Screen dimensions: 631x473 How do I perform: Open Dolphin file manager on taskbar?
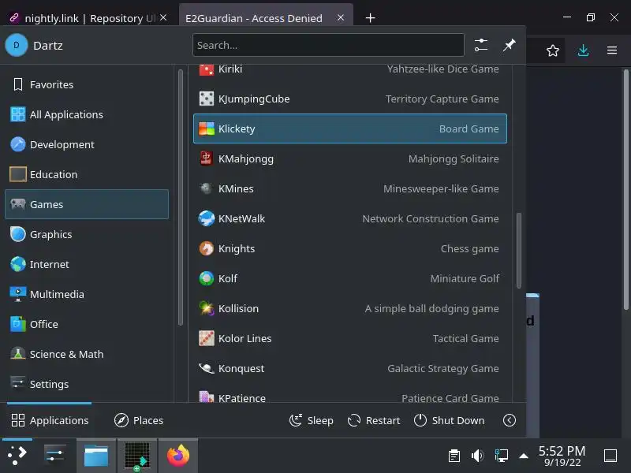coord(96,456)
